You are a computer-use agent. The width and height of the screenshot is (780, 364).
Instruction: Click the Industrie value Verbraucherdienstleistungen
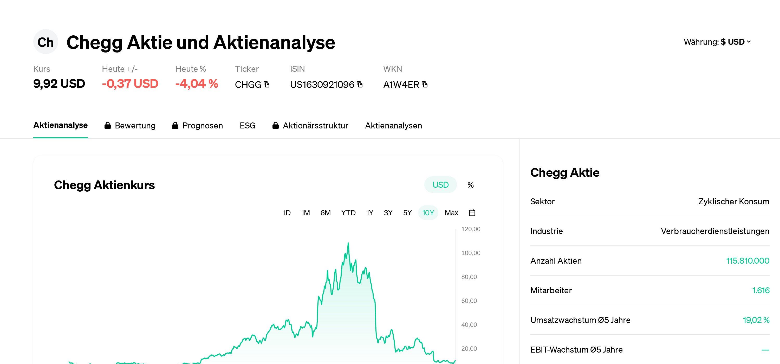tap(715, 231)
